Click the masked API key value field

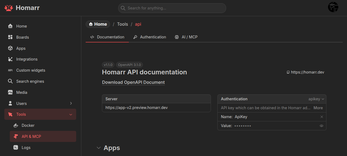pyautogui.click(x=276, y=126)
